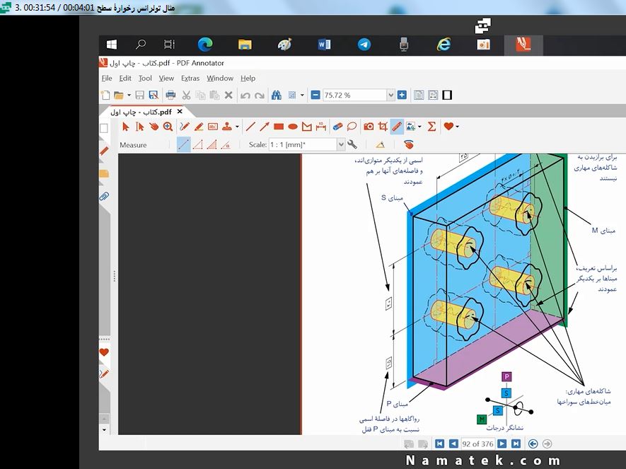Expand the Favorites heart dropdown arrow
Screen dimensions: 626x469
coord(457,127)
